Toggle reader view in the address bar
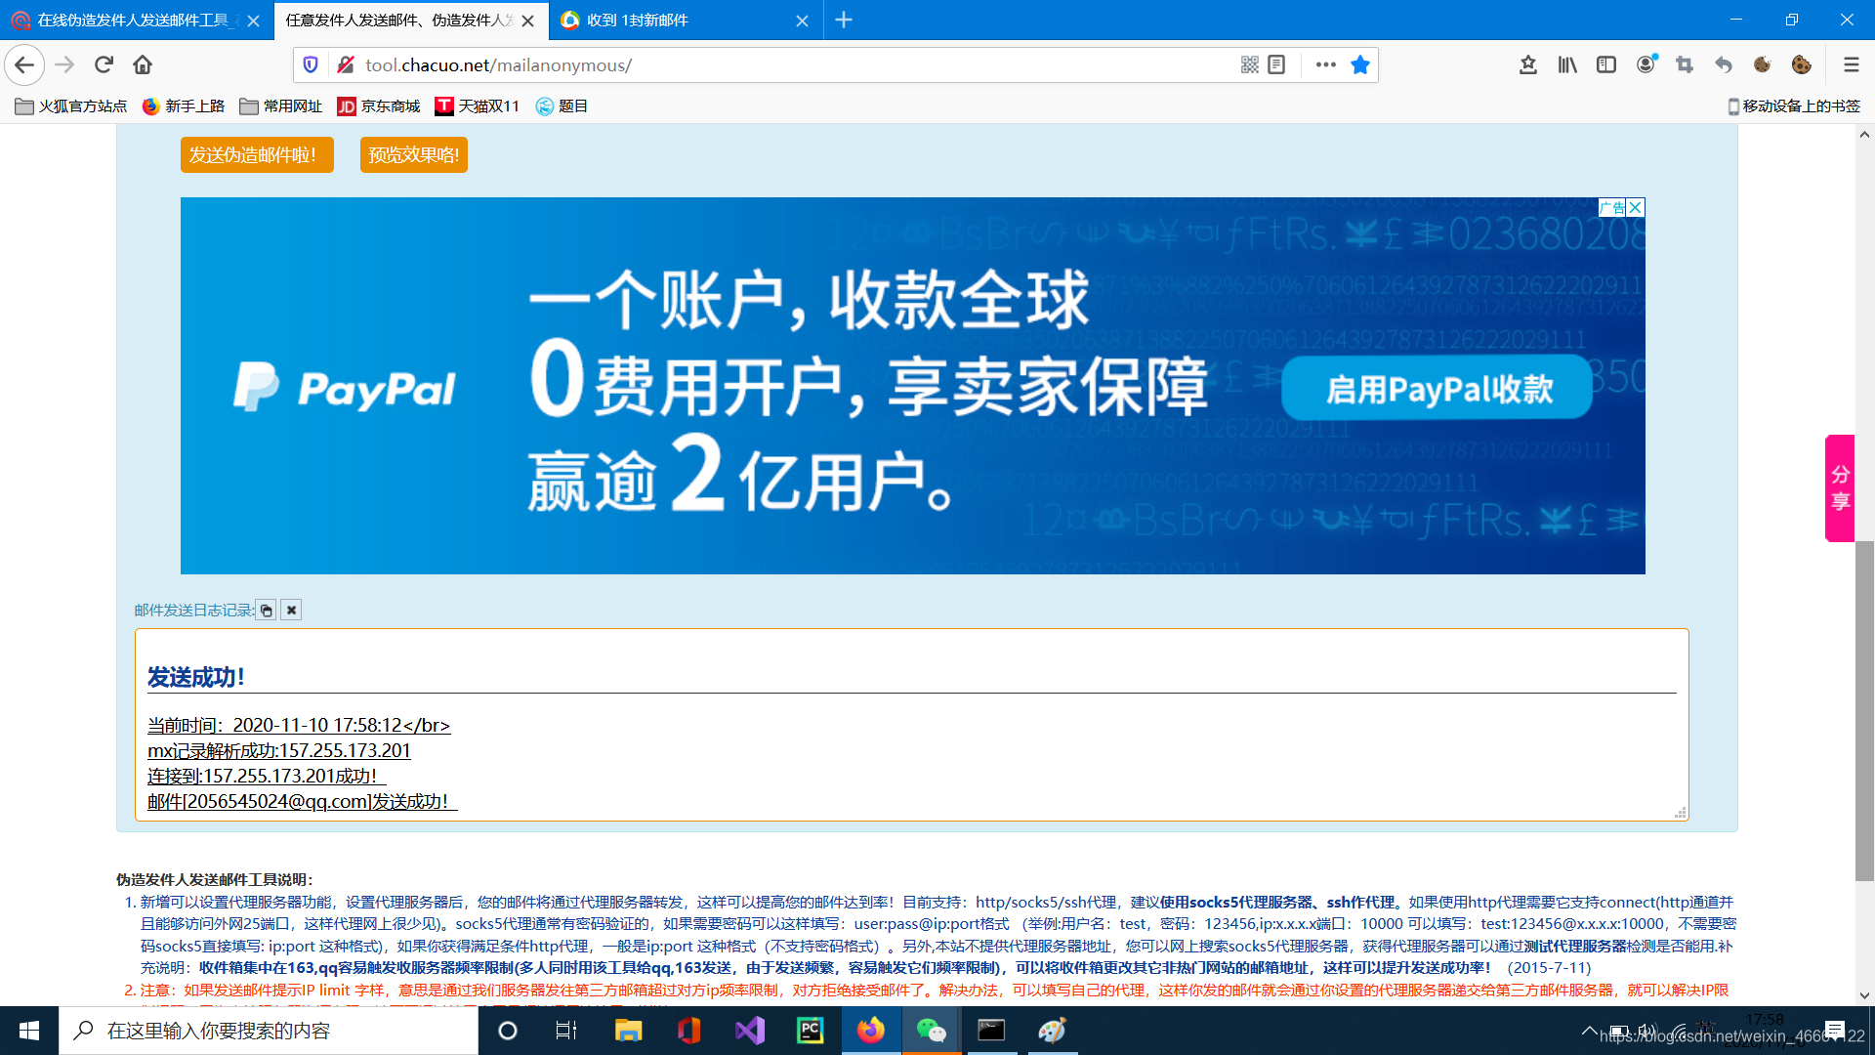The height and width of the screenshot is (1055, 1875). [1276, 64]
